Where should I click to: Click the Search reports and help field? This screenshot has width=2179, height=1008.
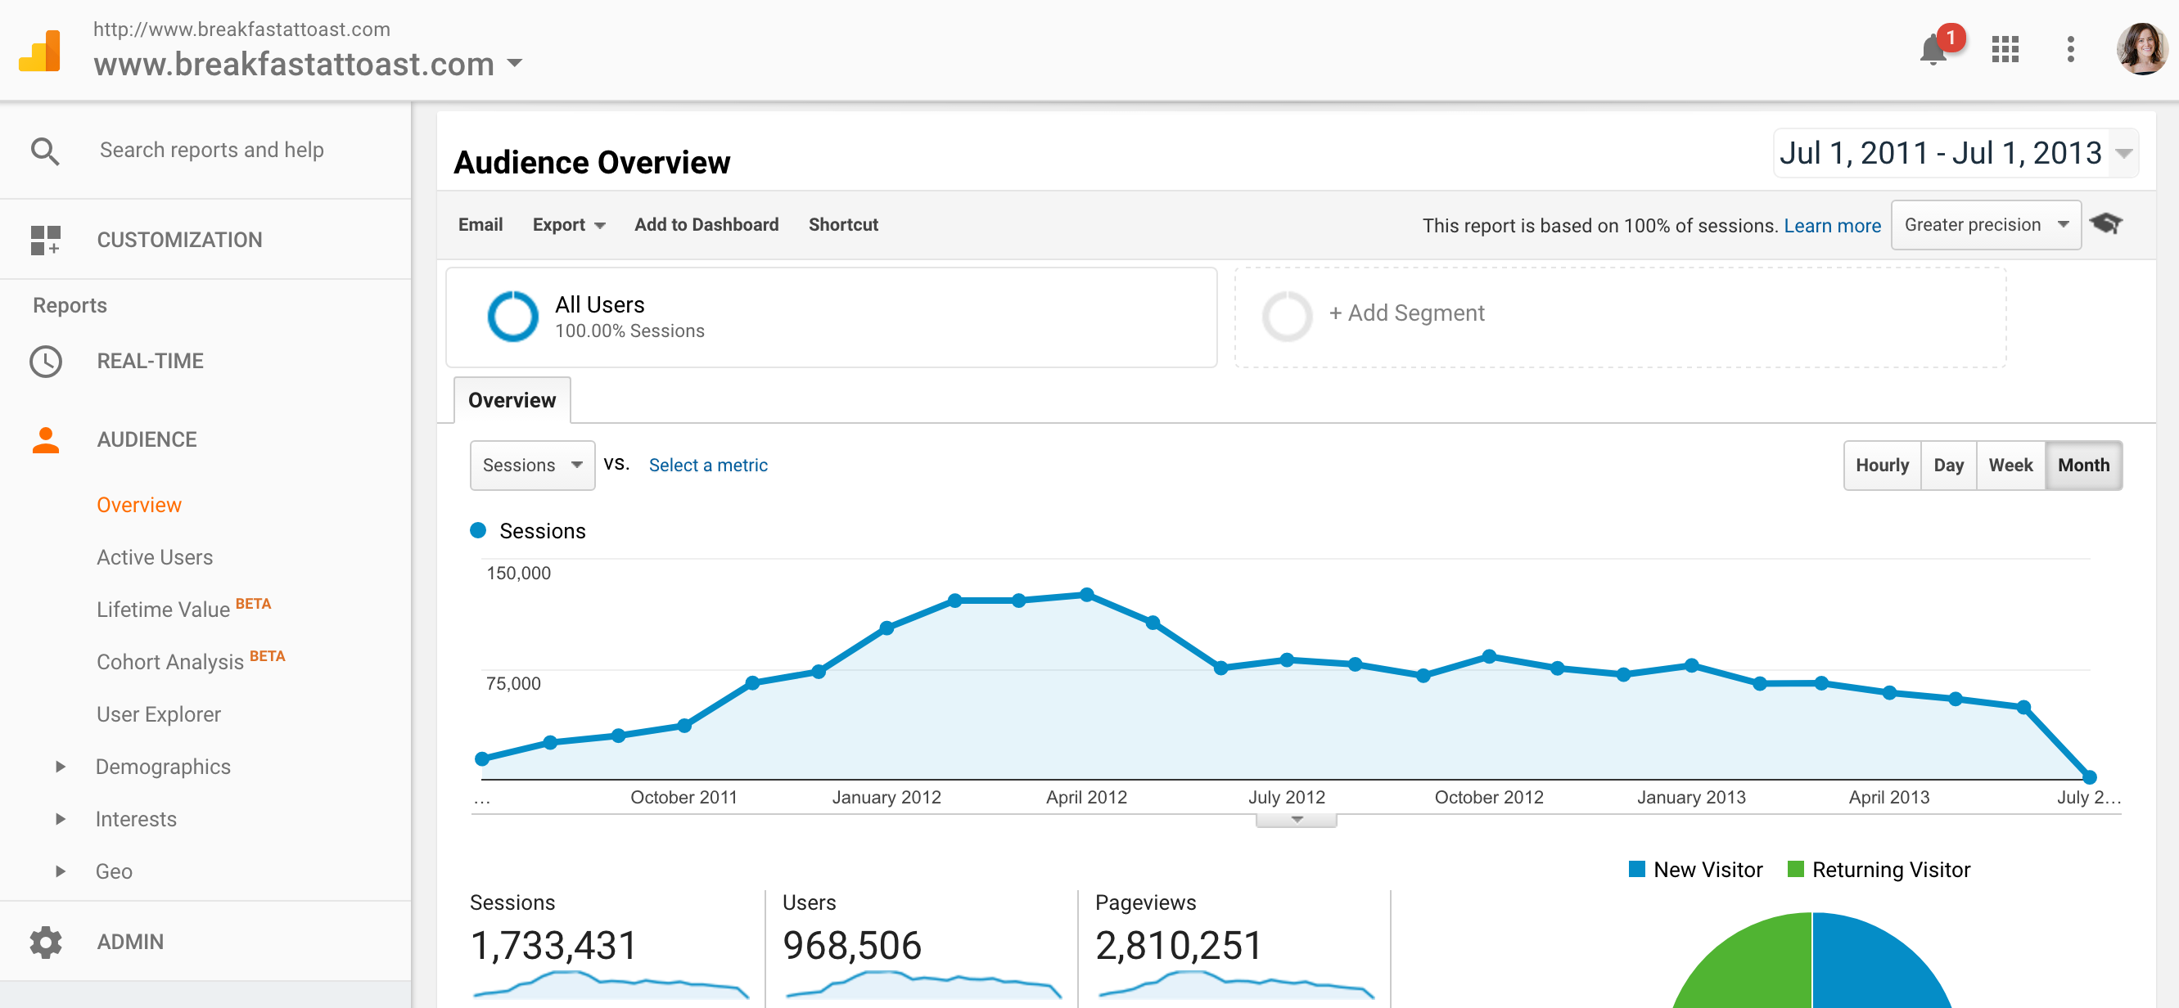point(211,151)
